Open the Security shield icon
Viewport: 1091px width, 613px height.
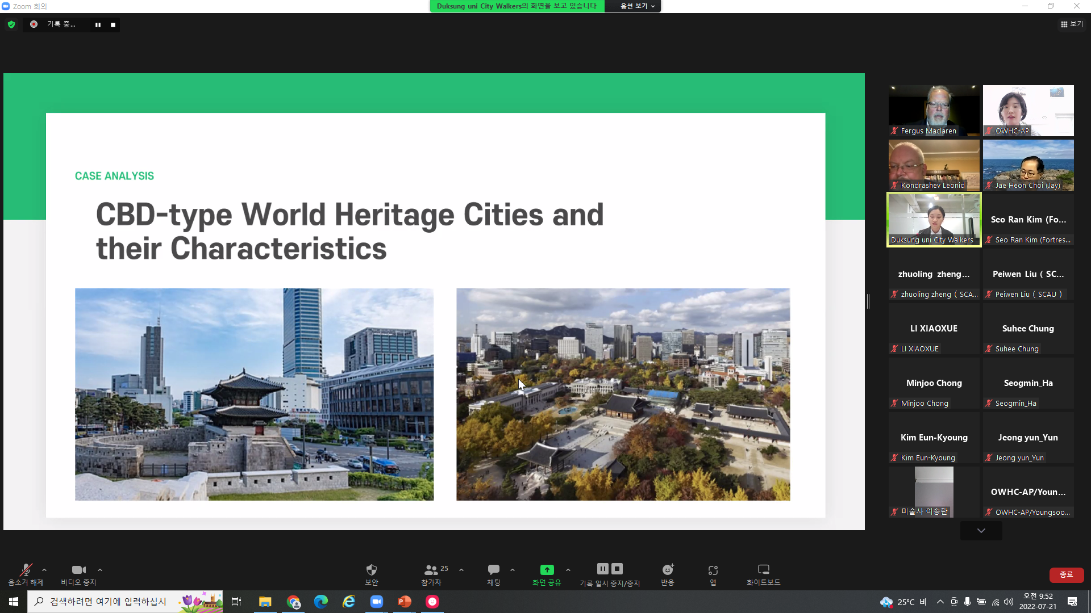tap(371, 570)
